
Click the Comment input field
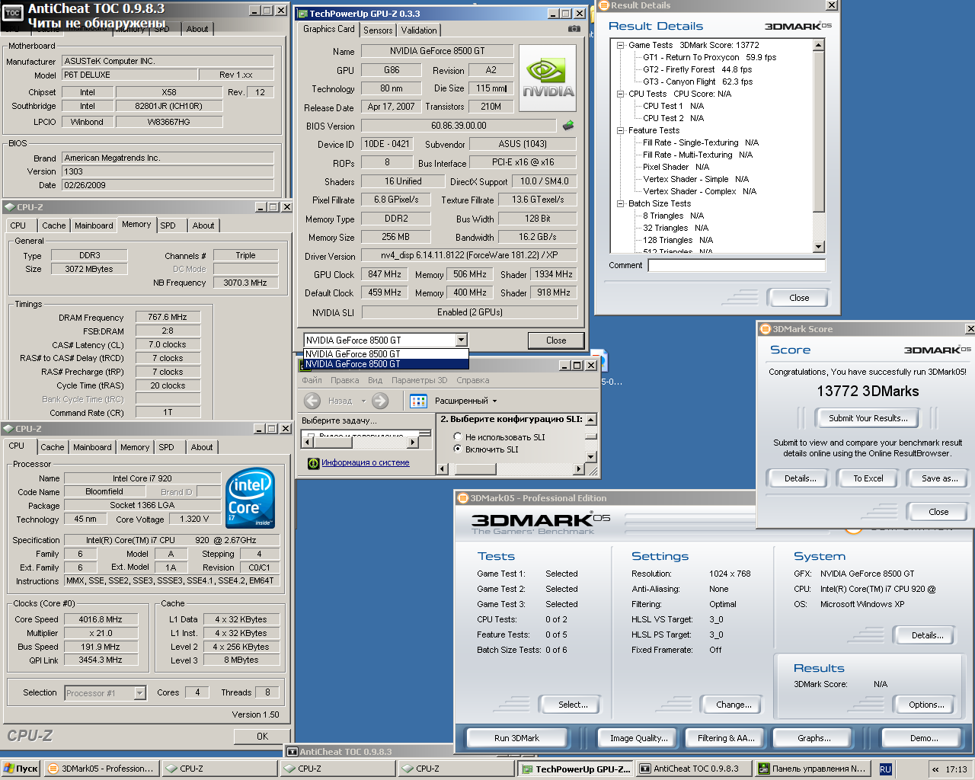[x=737, y=265]
